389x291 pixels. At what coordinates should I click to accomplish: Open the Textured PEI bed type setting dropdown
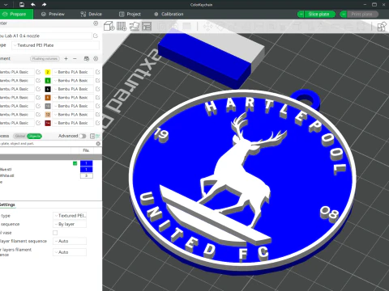[70, 216]
